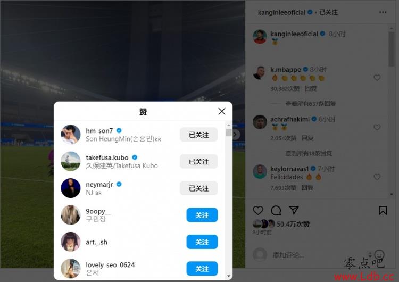
Task: Click the likes list scrollbar thumb
Action: pos(229,132)
